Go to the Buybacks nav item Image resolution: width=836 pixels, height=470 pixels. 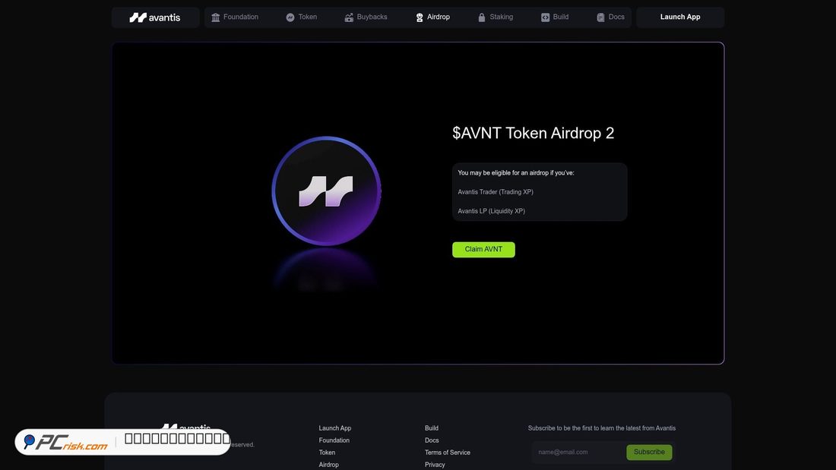pos(366,17)
